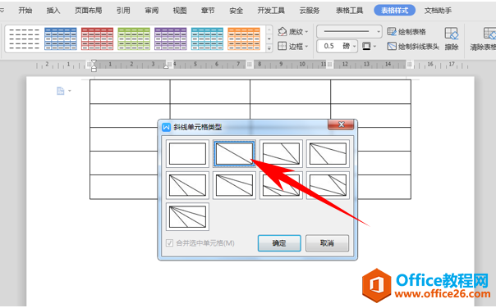Pick the two-line bottom-right diagonal cell type

click(281, 154)
